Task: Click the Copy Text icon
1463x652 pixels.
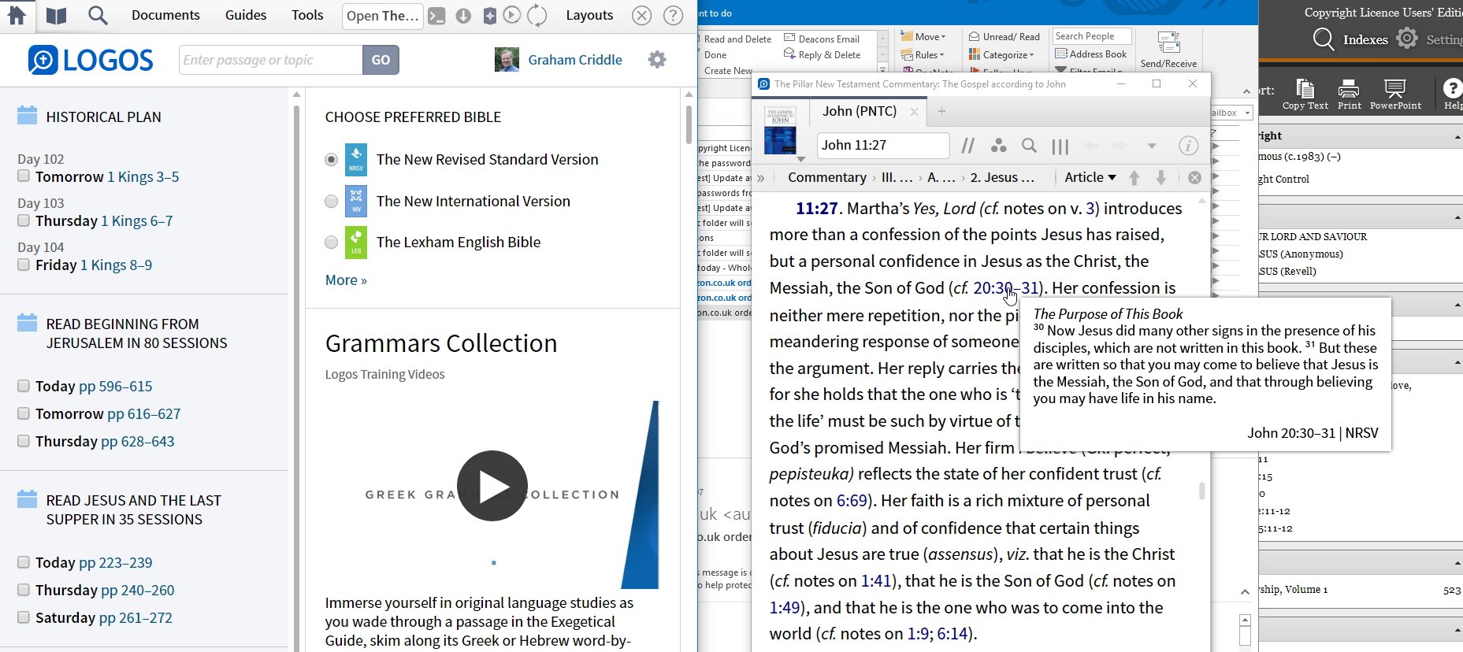Action: tap(1305, 94)
